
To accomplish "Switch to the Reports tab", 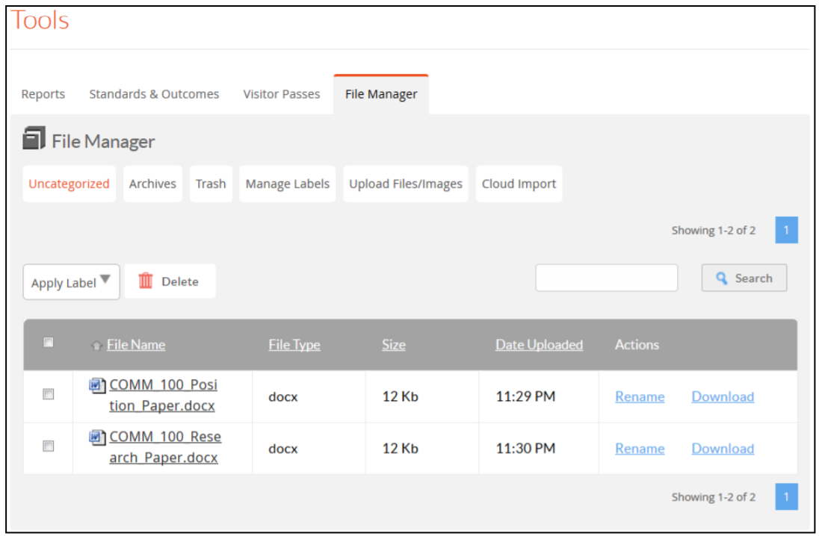I will [43, 94].
